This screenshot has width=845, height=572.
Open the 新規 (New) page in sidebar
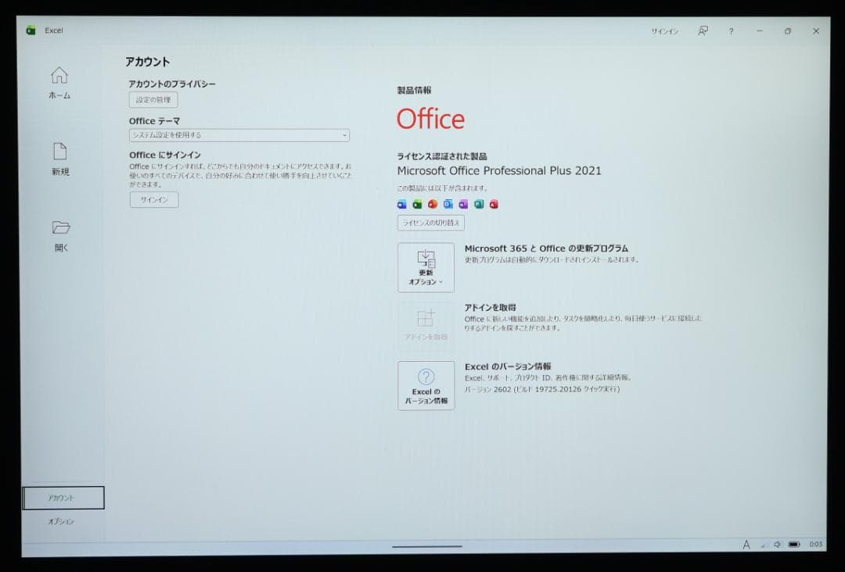point(60,159)
